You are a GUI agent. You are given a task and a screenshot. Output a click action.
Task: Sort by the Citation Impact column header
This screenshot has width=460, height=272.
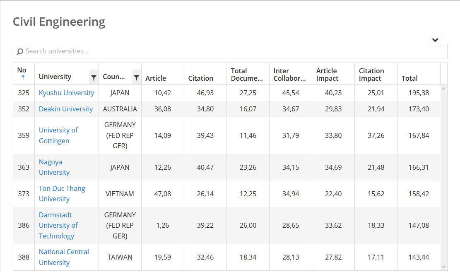click(371, 75)
